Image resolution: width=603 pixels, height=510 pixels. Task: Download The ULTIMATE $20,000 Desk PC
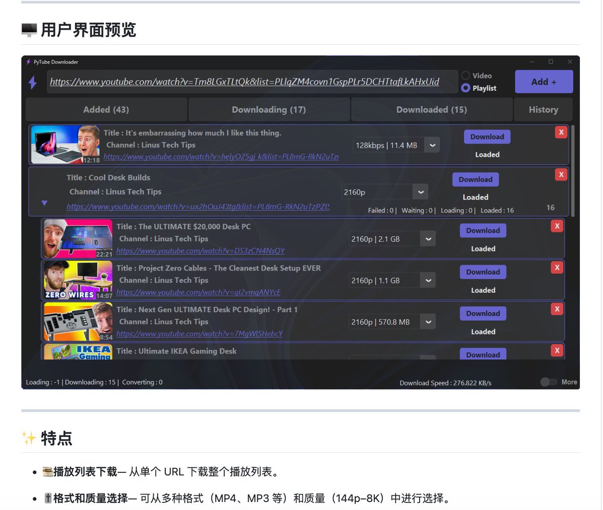(x=483, y=230)
